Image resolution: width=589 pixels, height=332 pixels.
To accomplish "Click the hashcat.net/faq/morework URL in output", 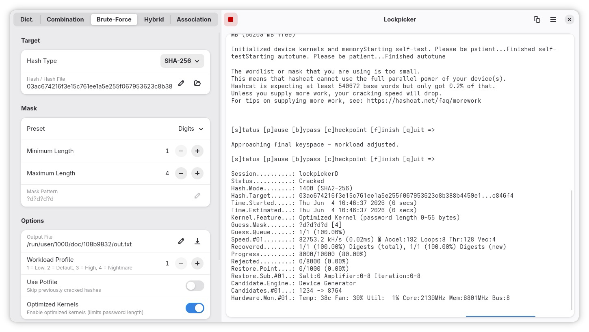I will tap(424, 101).
